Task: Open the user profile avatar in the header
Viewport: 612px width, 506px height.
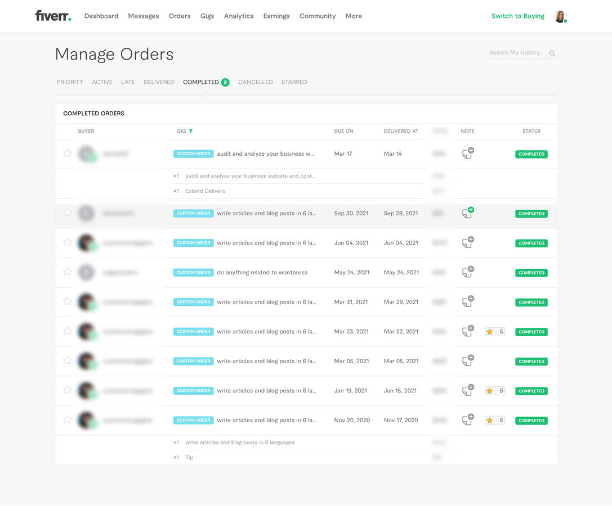Action: (560, 16)
